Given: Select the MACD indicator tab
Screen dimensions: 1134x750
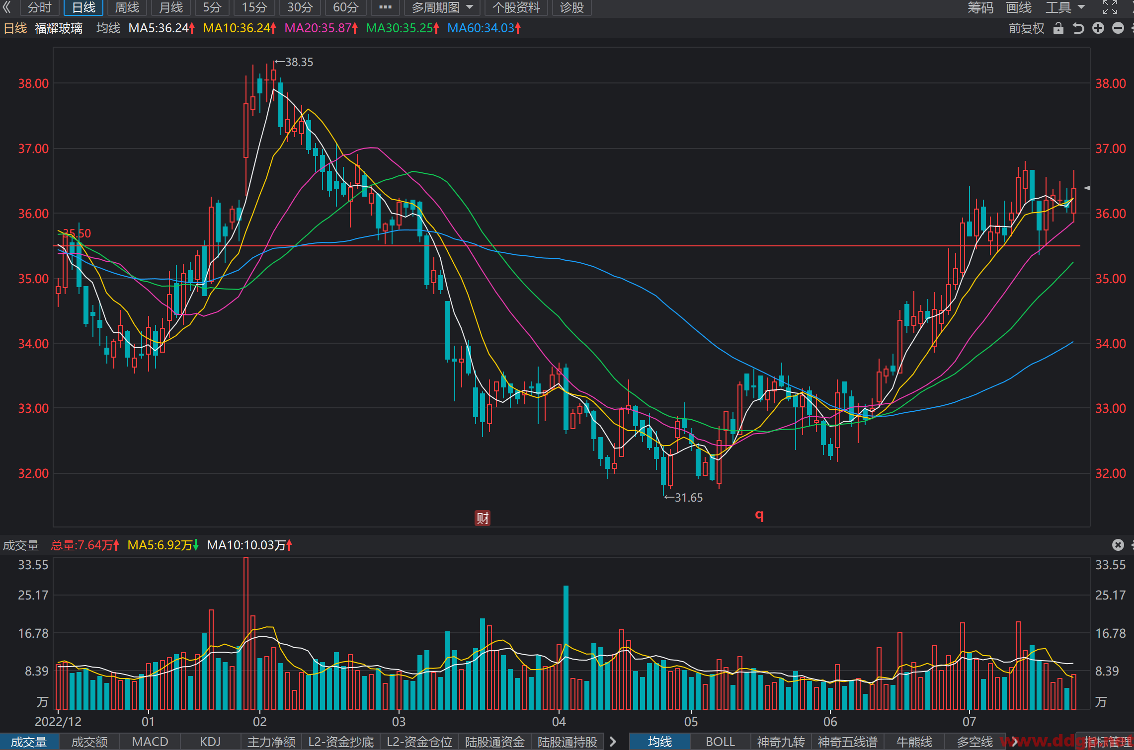Looking at the screenshot, I should click(150, 742).
